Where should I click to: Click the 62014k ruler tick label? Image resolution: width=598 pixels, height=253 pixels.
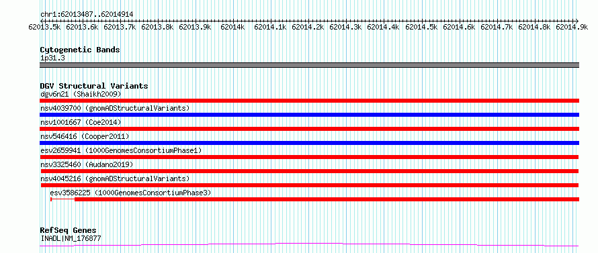(x=232, y=27)
